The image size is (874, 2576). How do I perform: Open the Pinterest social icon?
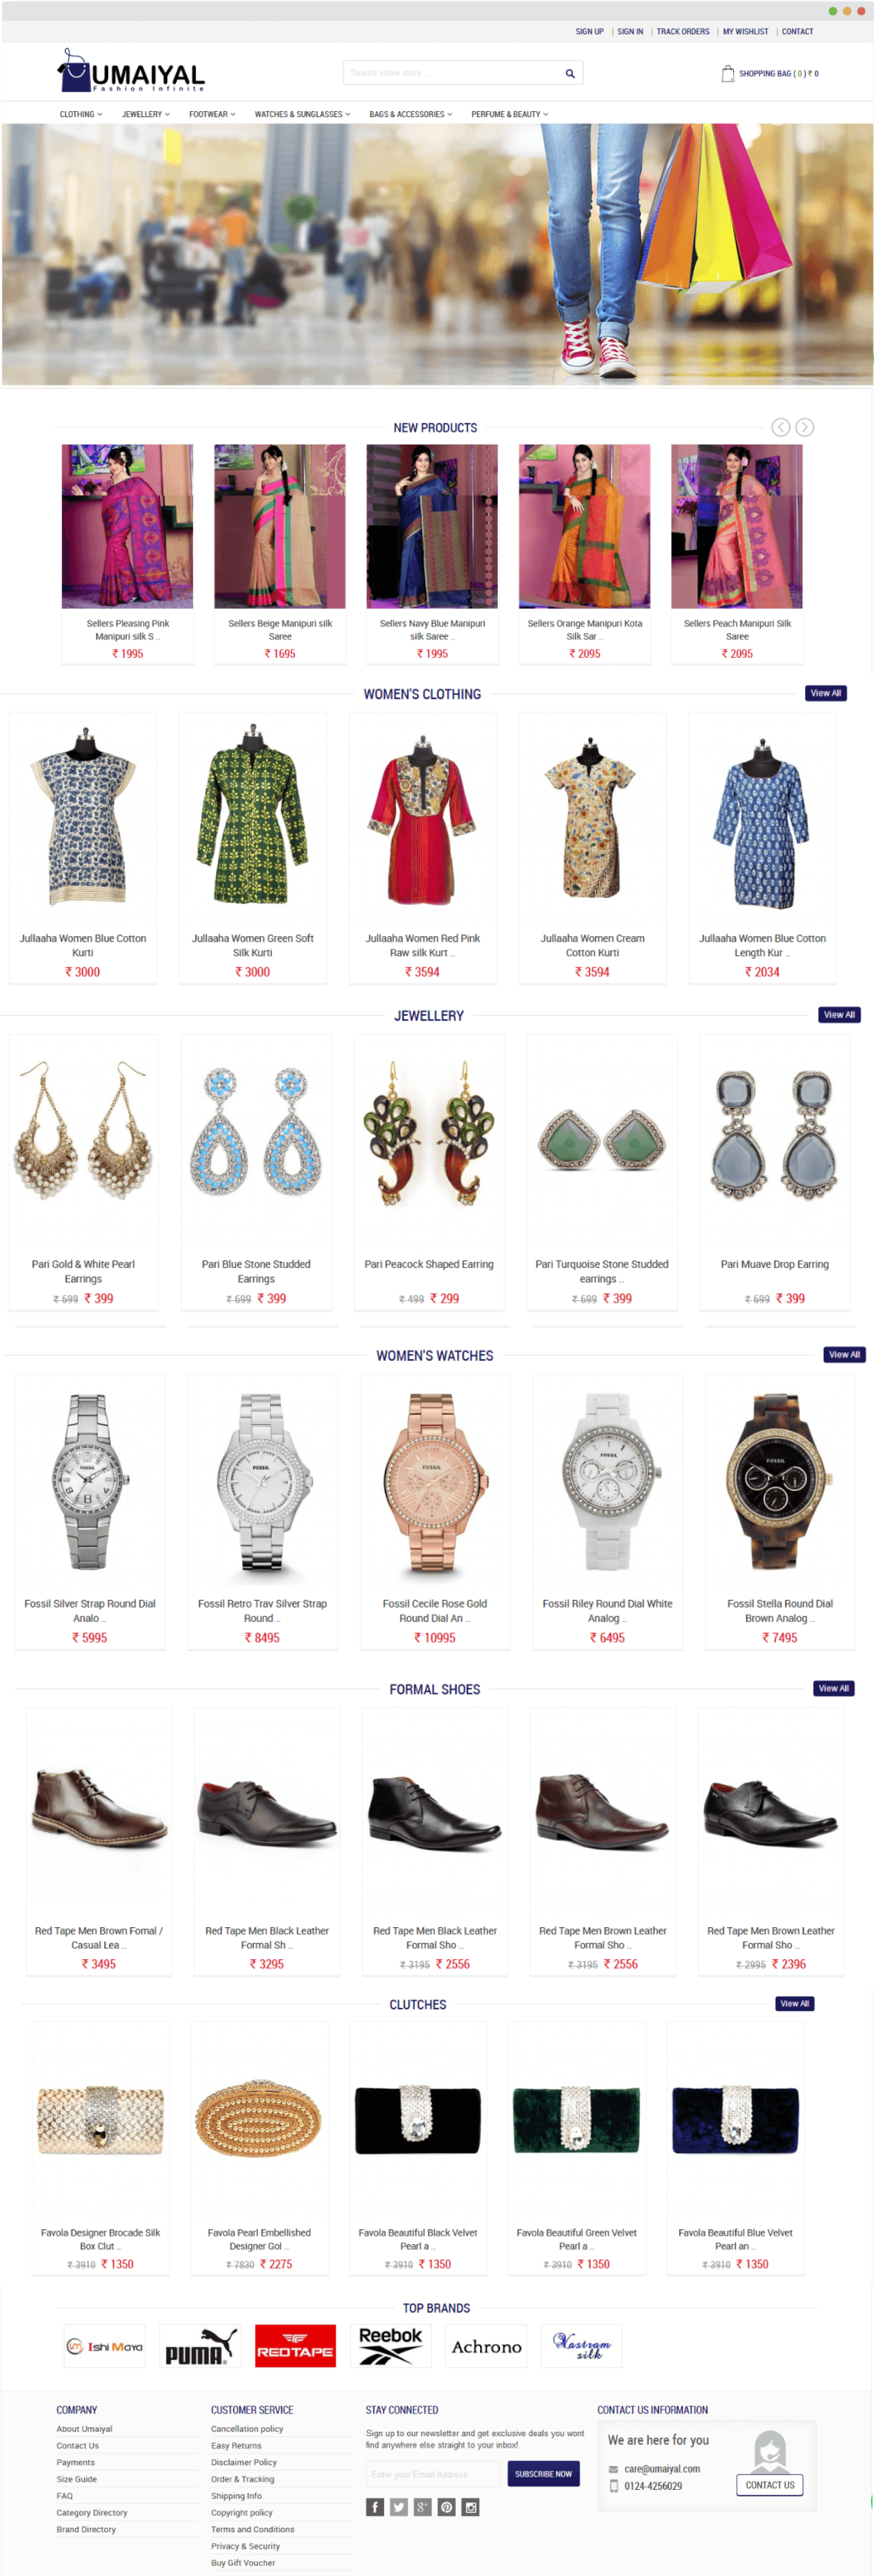click(447, 2506)
